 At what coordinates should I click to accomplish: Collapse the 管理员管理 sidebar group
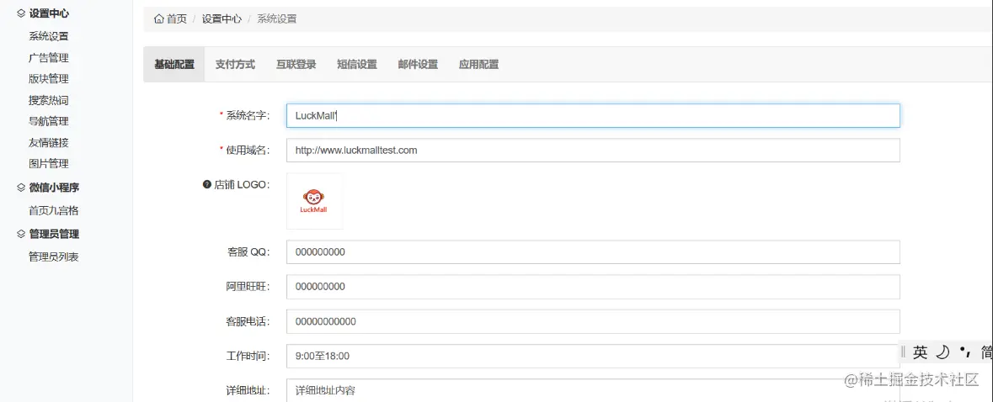(x=54, y=234)
